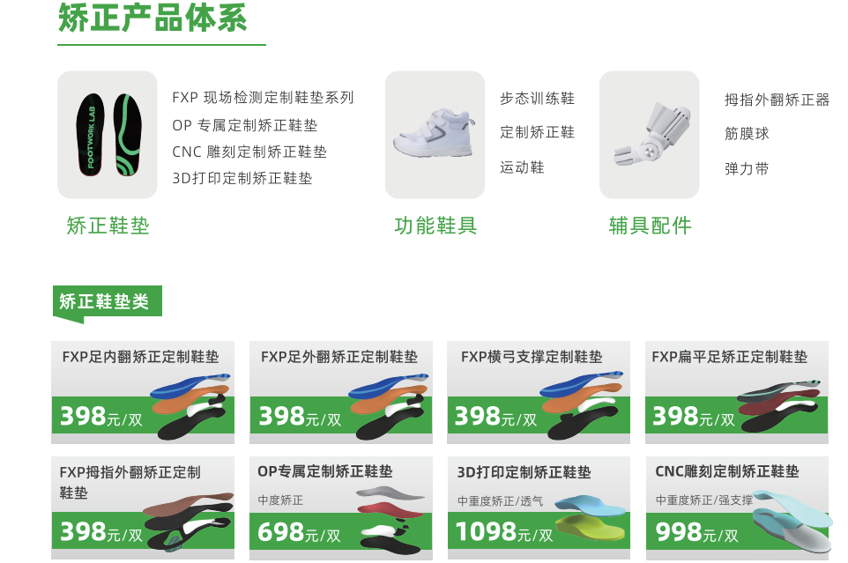Click the bunion corrector device image
This screenshot has height=563, width=848.
coord(649,135)
